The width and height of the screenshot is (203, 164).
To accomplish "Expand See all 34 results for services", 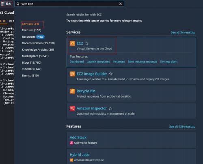I will (183, 32).
